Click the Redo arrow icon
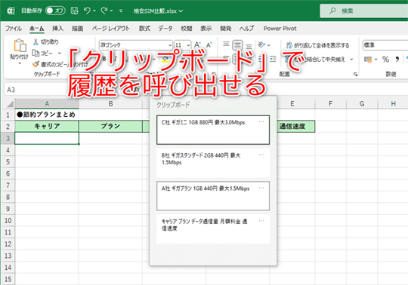The width and height of the screenshot is (408, 285). click(x=104, y=11)
